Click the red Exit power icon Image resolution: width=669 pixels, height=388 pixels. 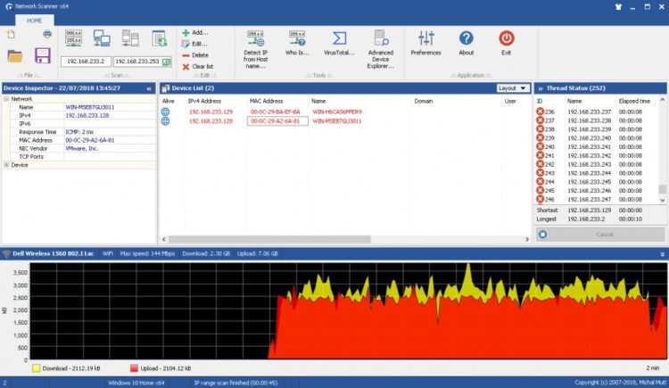[506, 44]
